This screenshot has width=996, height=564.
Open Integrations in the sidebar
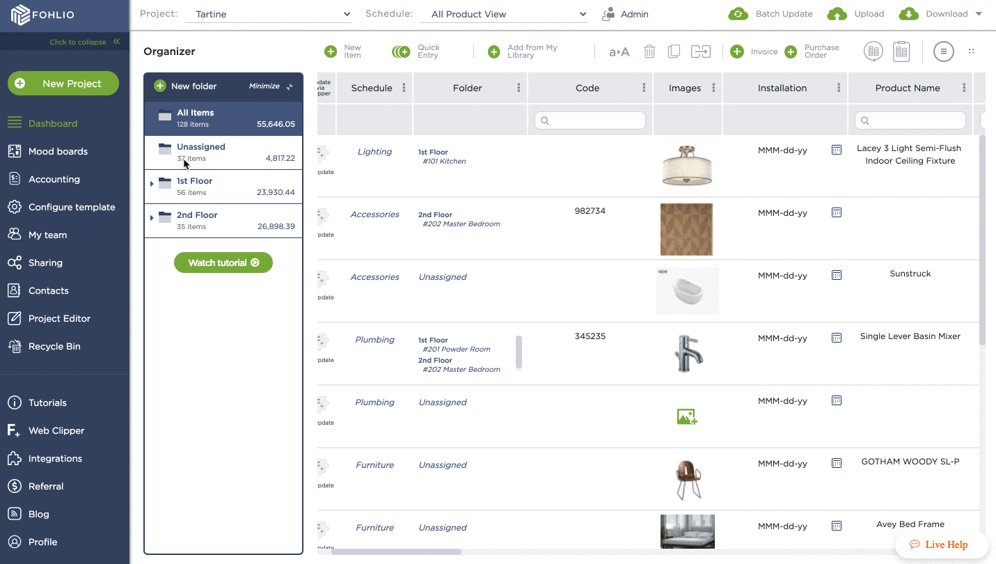[x=55, y=458]
